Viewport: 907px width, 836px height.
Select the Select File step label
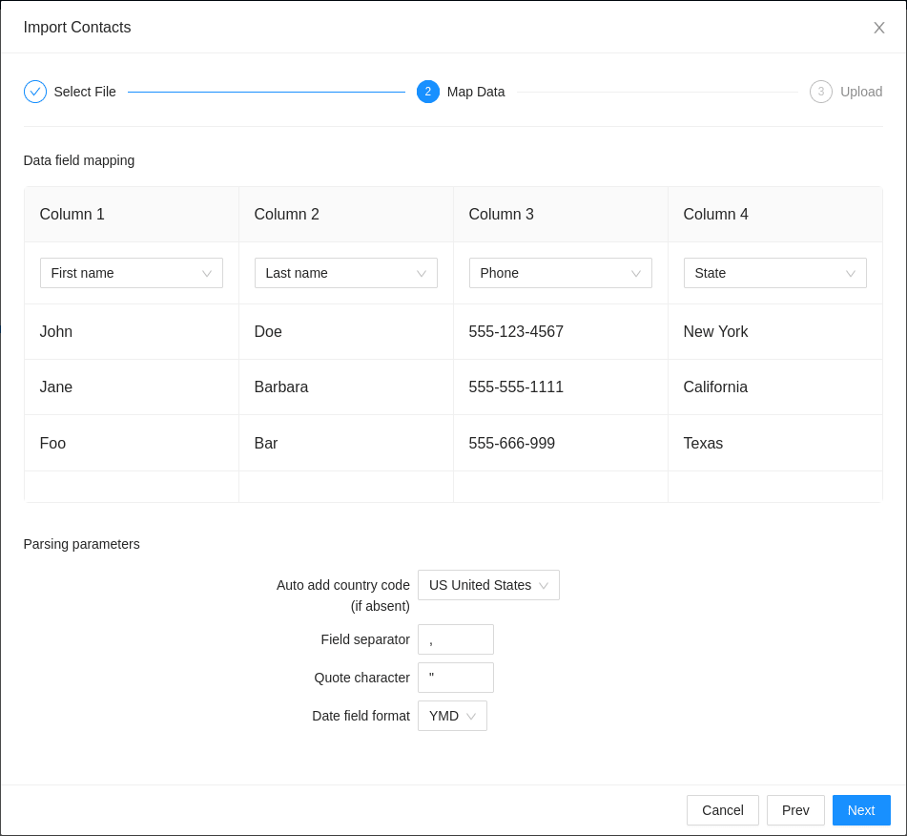(85, 92)
